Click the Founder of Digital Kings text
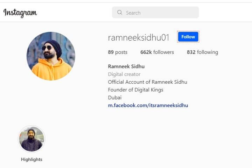 [x=135, y=90]
